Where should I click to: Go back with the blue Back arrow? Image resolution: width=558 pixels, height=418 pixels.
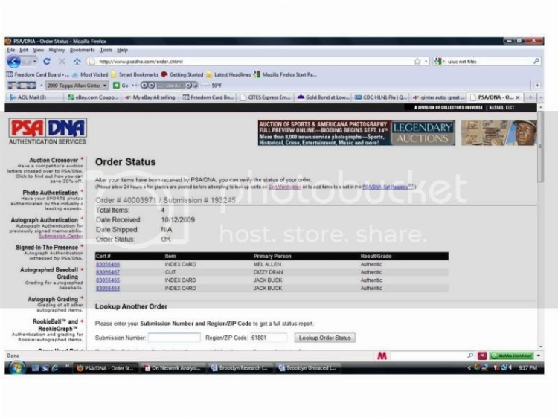click(13, 62)
